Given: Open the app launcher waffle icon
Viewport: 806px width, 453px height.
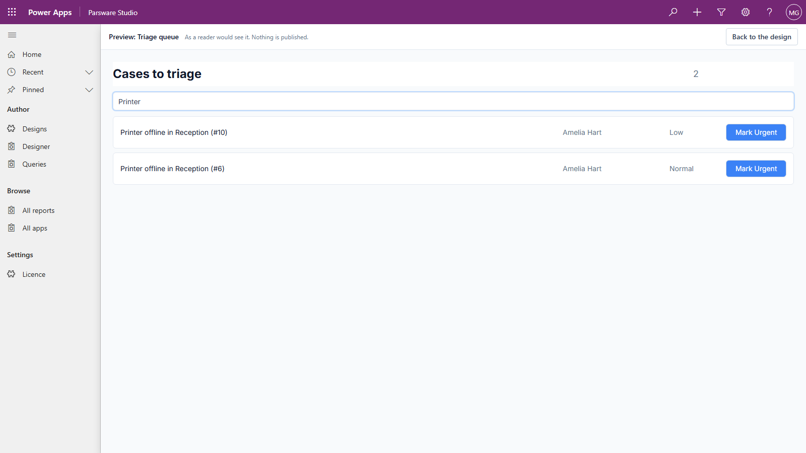Looking at the screenshot, I should pyautogui.click(x=12, y=12).
